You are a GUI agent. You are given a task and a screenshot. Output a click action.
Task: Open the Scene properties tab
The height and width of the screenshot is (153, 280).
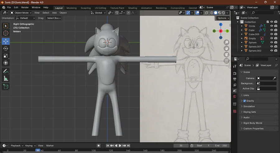pos(235,91)
